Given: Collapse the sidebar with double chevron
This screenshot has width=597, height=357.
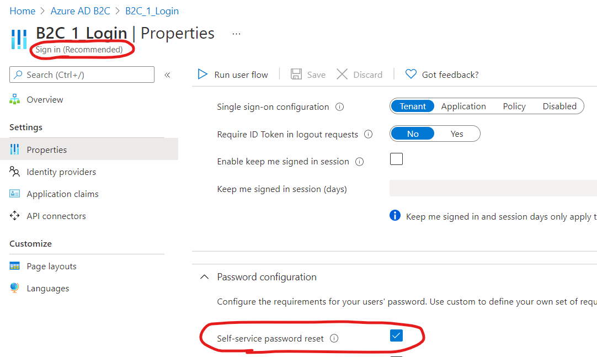Looking at the screenshot, I should coord(167,74).
